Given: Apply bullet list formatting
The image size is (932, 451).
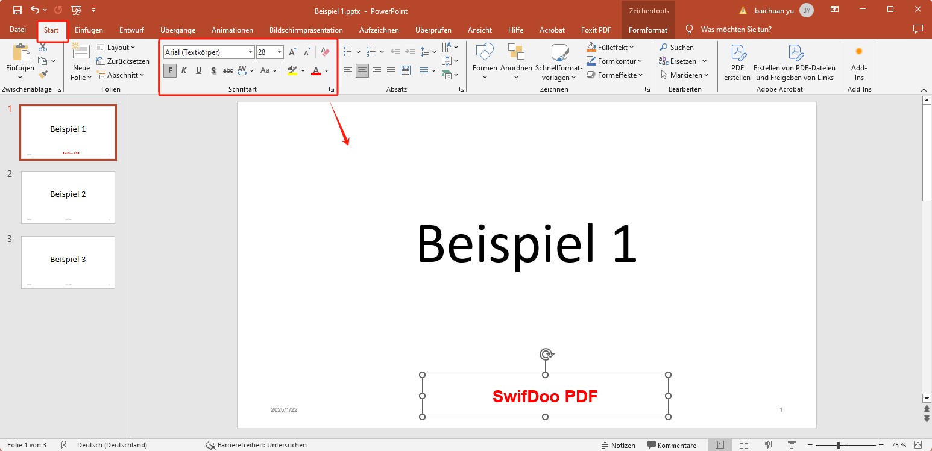Looking at the screenshot, I should [x=348, y=51].
